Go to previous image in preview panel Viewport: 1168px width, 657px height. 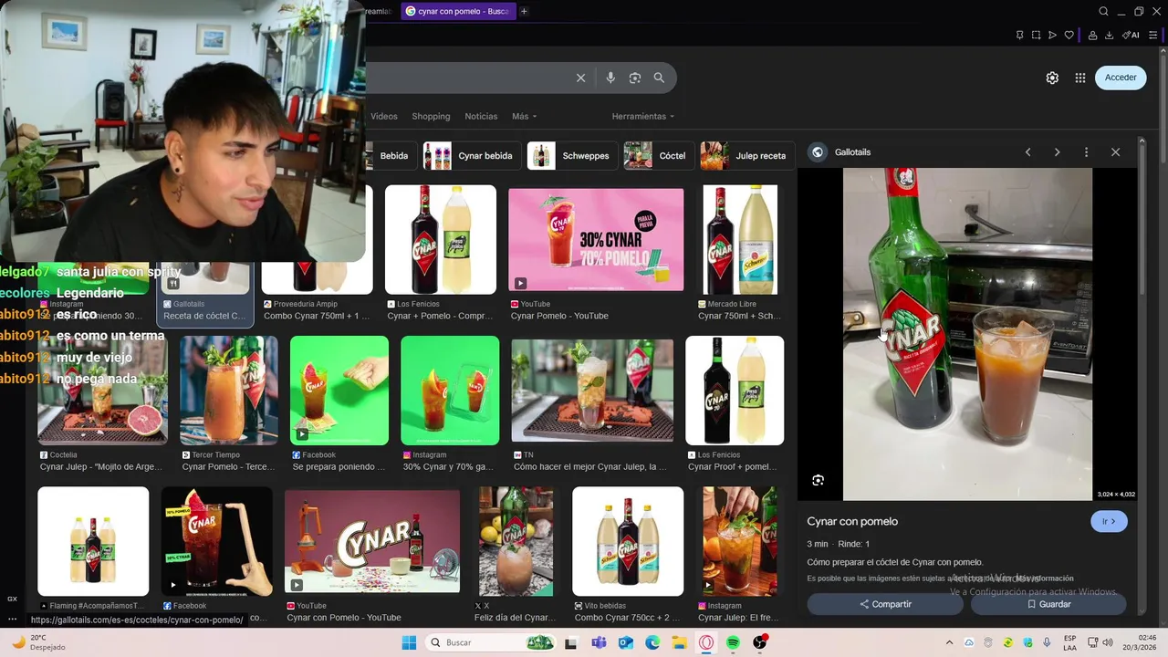[x=1027, y=152]
